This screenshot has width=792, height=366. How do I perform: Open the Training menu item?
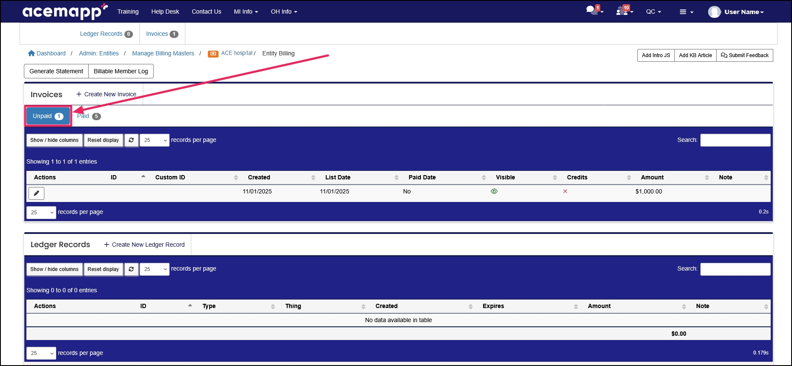point(128,12)
